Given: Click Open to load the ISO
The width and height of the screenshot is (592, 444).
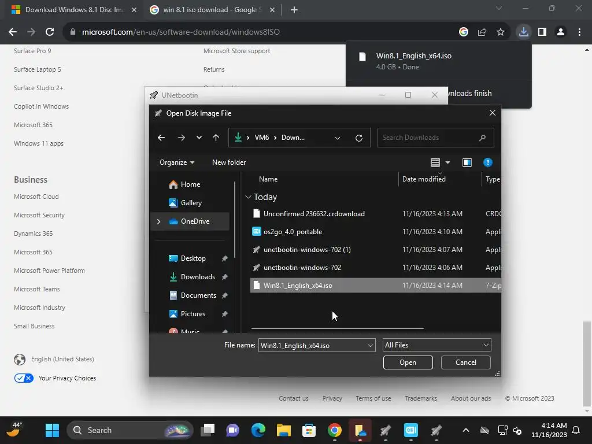Looking at the screenshot, I should pos(408,362).
